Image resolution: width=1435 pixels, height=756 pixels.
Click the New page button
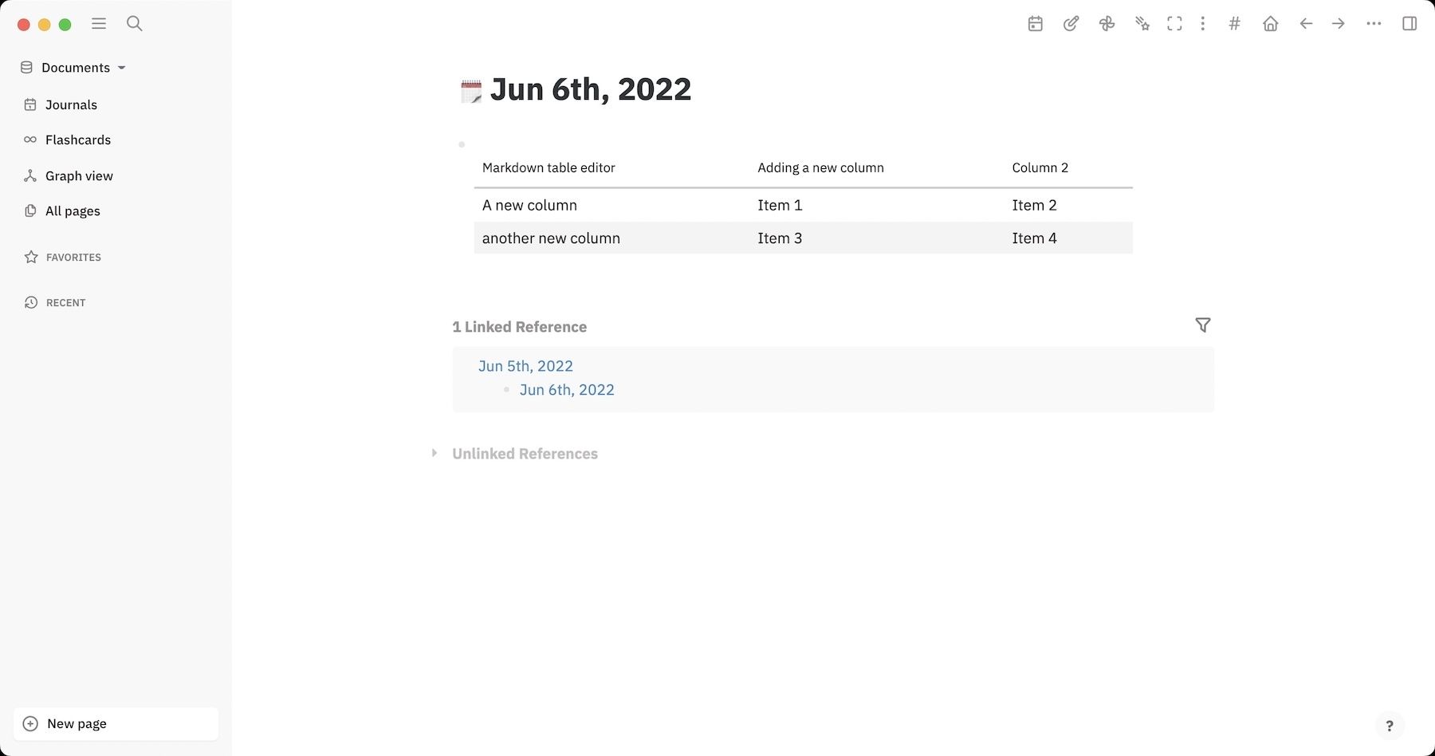tap(77, 723)
